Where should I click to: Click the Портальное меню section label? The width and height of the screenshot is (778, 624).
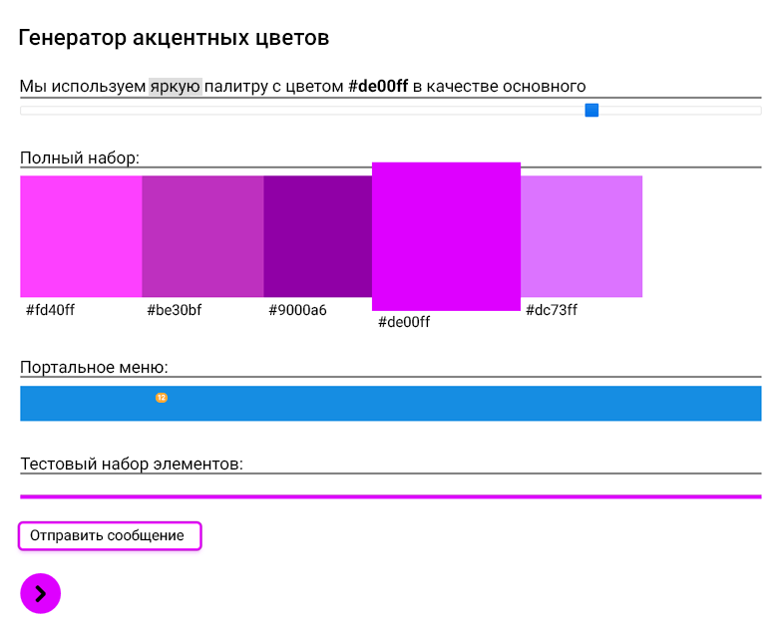pos(94,367)
